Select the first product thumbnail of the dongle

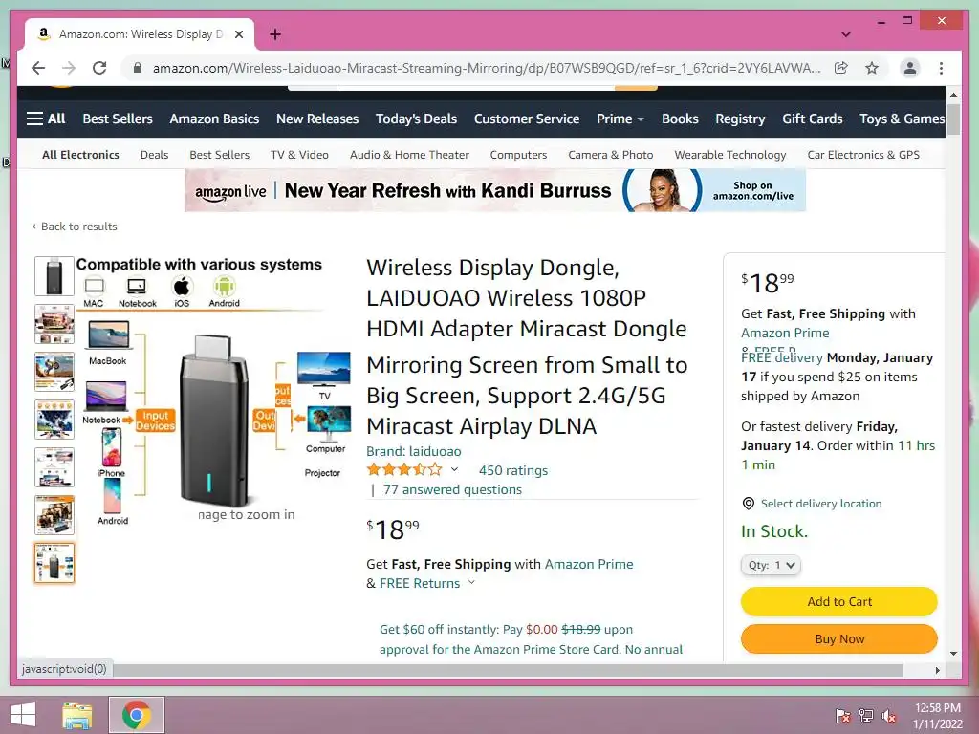(54, 276)
